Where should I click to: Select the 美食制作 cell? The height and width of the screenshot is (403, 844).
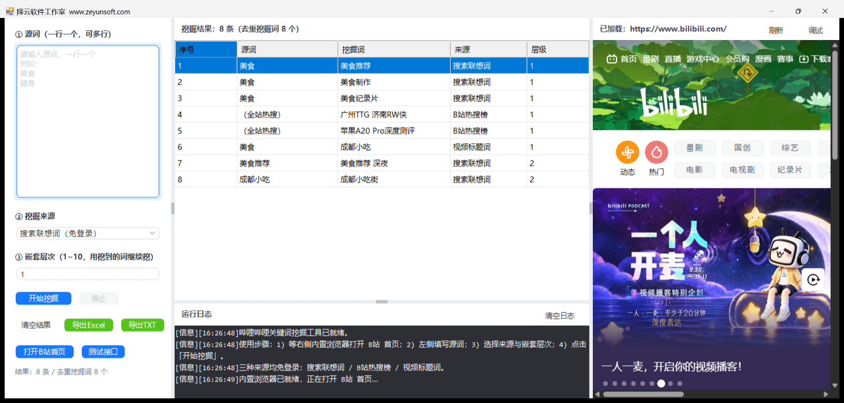pos(394,82)
